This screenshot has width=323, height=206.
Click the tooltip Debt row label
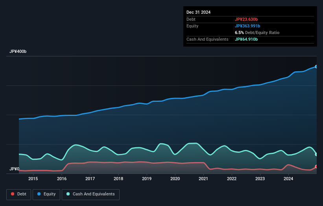pos(191,19)
